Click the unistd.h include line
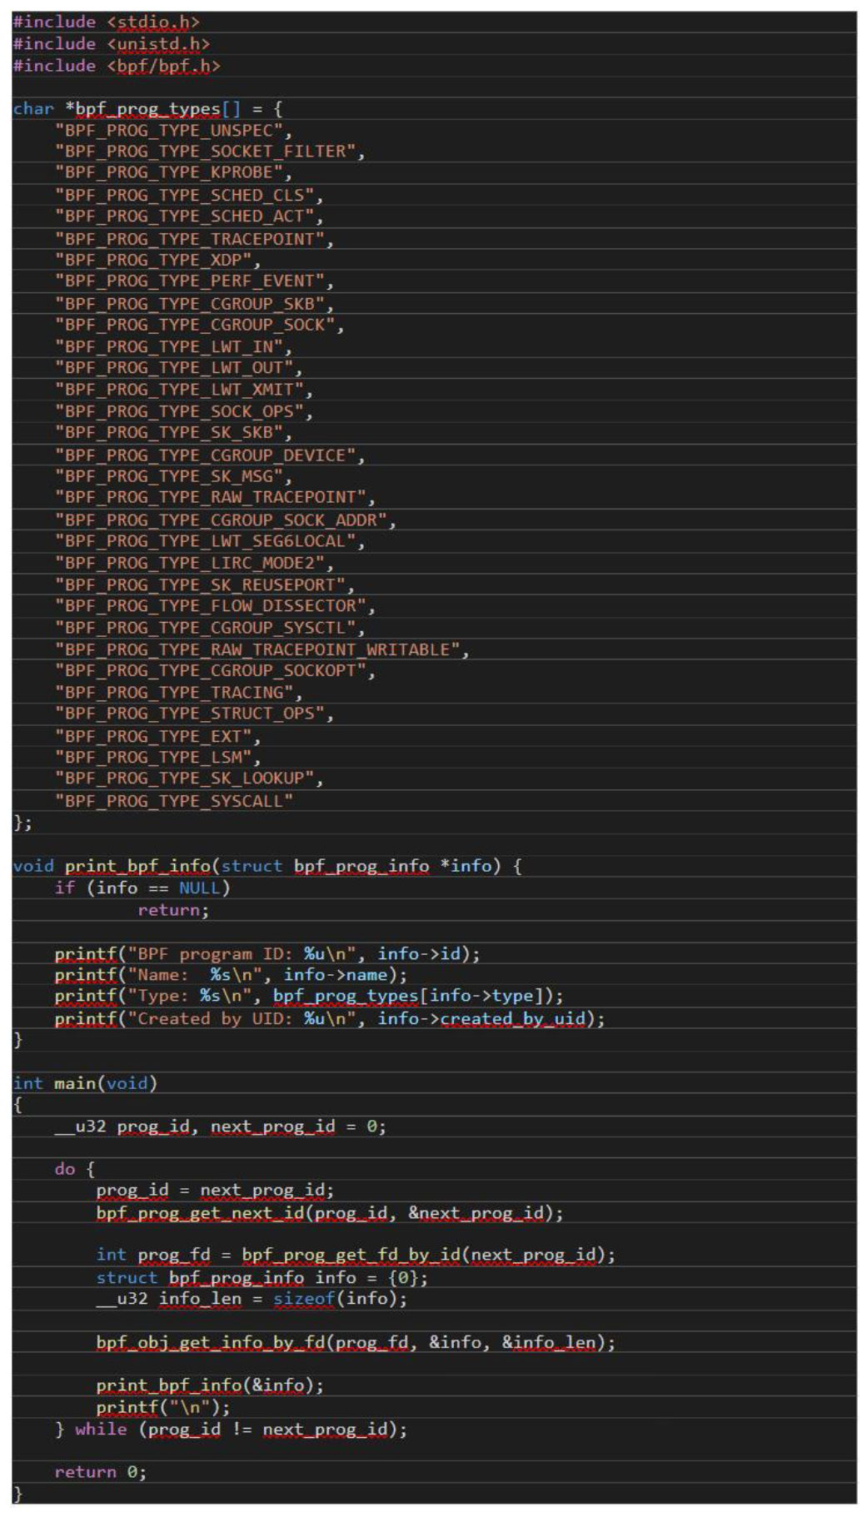The width and height of the screenshot is (867, 1517). coord(111,44)
